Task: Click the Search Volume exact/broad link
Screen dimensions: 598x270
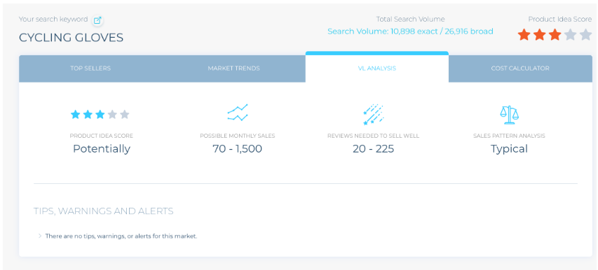Action: pyautogui.click(x=410, y=31)
